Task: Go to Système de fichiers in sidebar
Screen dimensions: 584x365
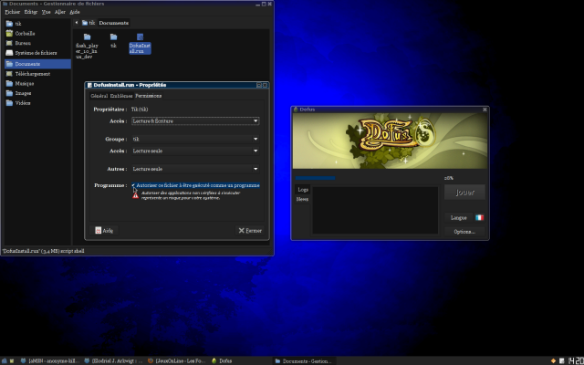Action: click(35, 53)
